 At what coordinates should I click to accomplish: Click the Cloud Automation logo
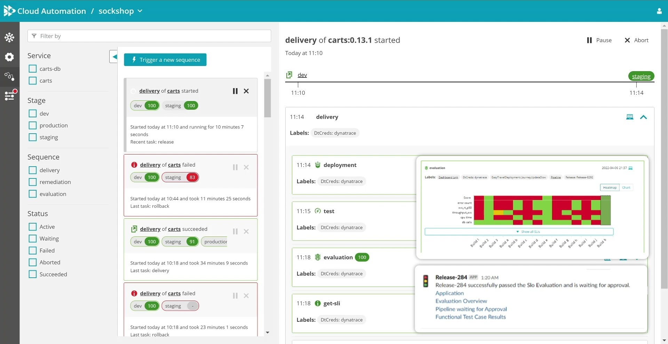click(x=9, y=11)
